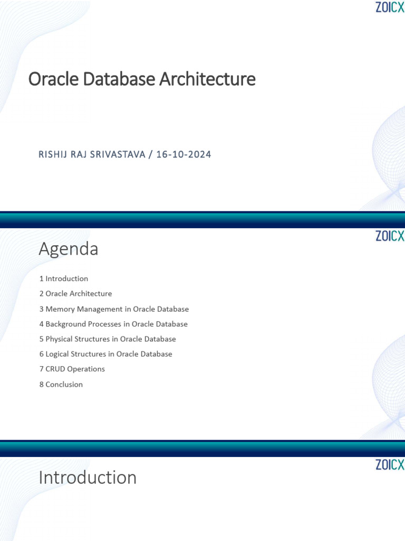
Task: Select Logical Structures in Oracle Database item
Action: point(105,354)
